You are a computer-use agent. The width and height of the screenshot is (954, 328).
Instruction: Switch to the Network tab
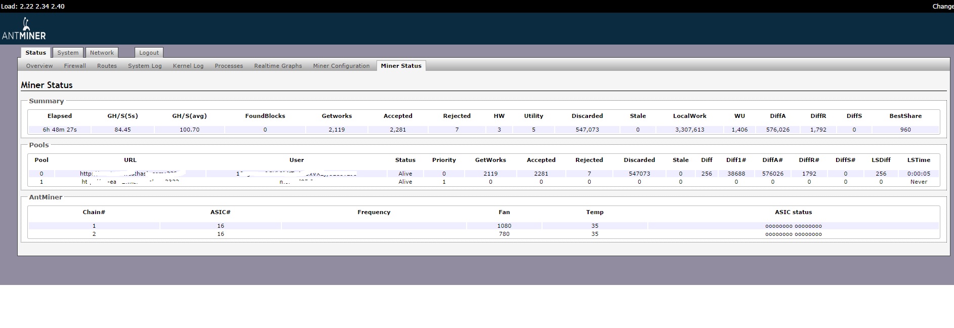[102, 53]
